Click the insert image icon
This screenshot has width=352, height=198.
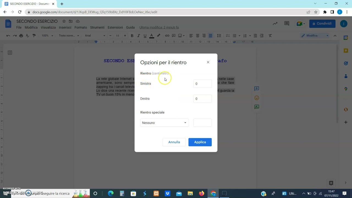(x=180, y=35)
